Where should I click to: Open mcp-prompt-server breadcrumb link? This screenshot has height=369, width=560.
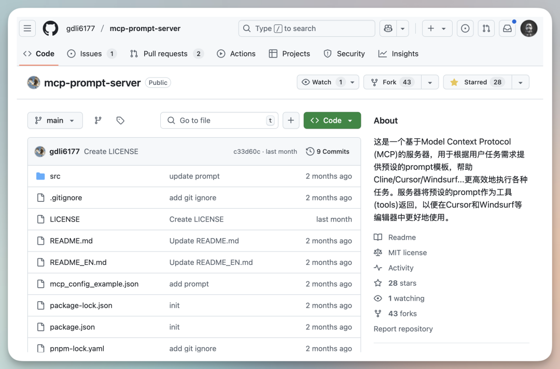(x=145, y=28)
